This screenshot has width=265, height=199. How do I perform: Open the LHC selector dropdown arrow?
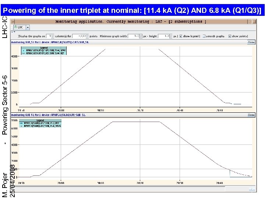(28, 27)
